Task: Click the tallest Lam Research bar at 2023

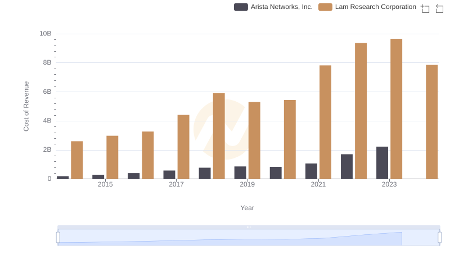Action: point(397,109)
